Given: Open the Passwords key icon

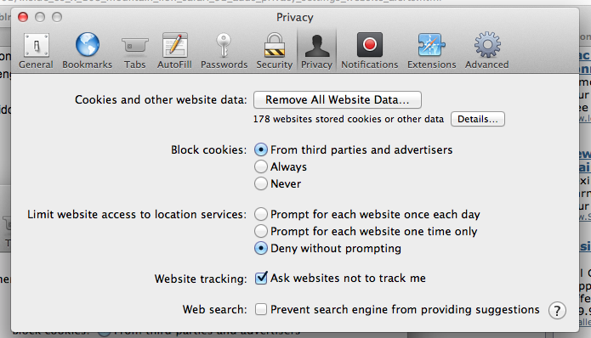Looking at the screenshot, I should click(224, 45).
